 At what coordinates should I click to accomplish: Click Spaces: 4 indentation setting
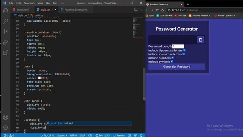[62, 135]
